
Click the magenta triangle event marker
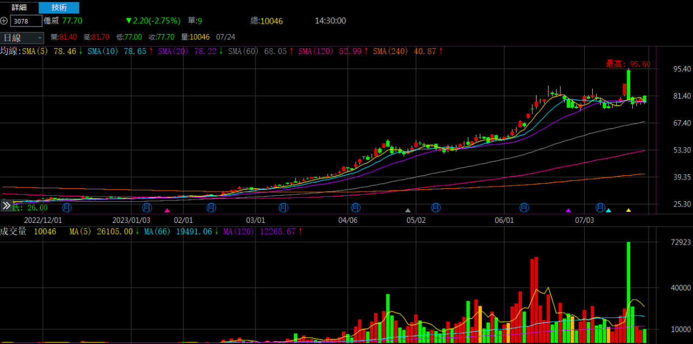click(167, 210)
